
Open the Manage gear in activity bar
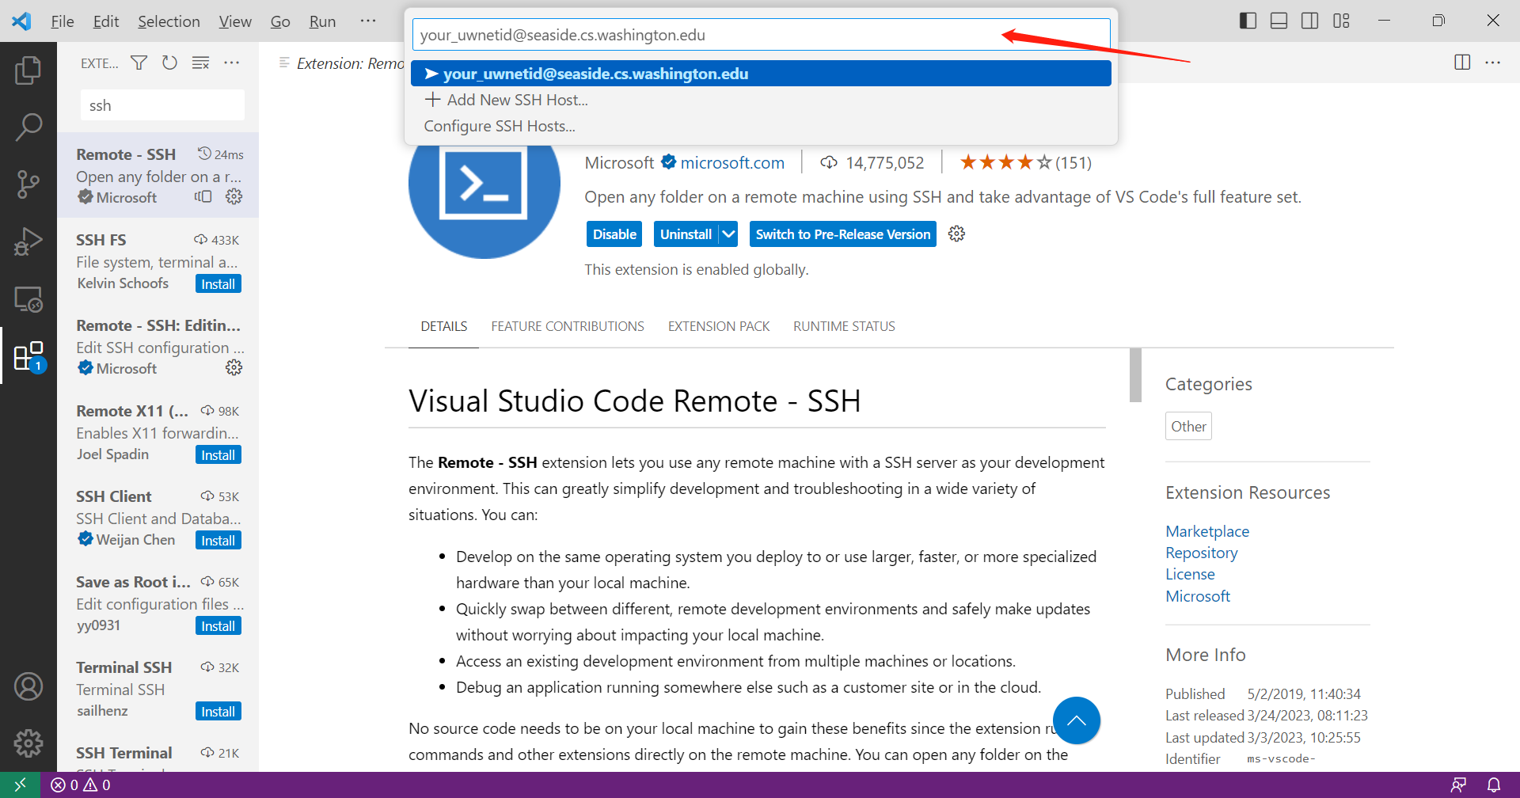point(28,743)
